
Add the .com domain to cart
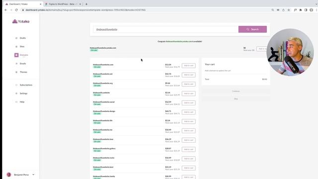189,66
